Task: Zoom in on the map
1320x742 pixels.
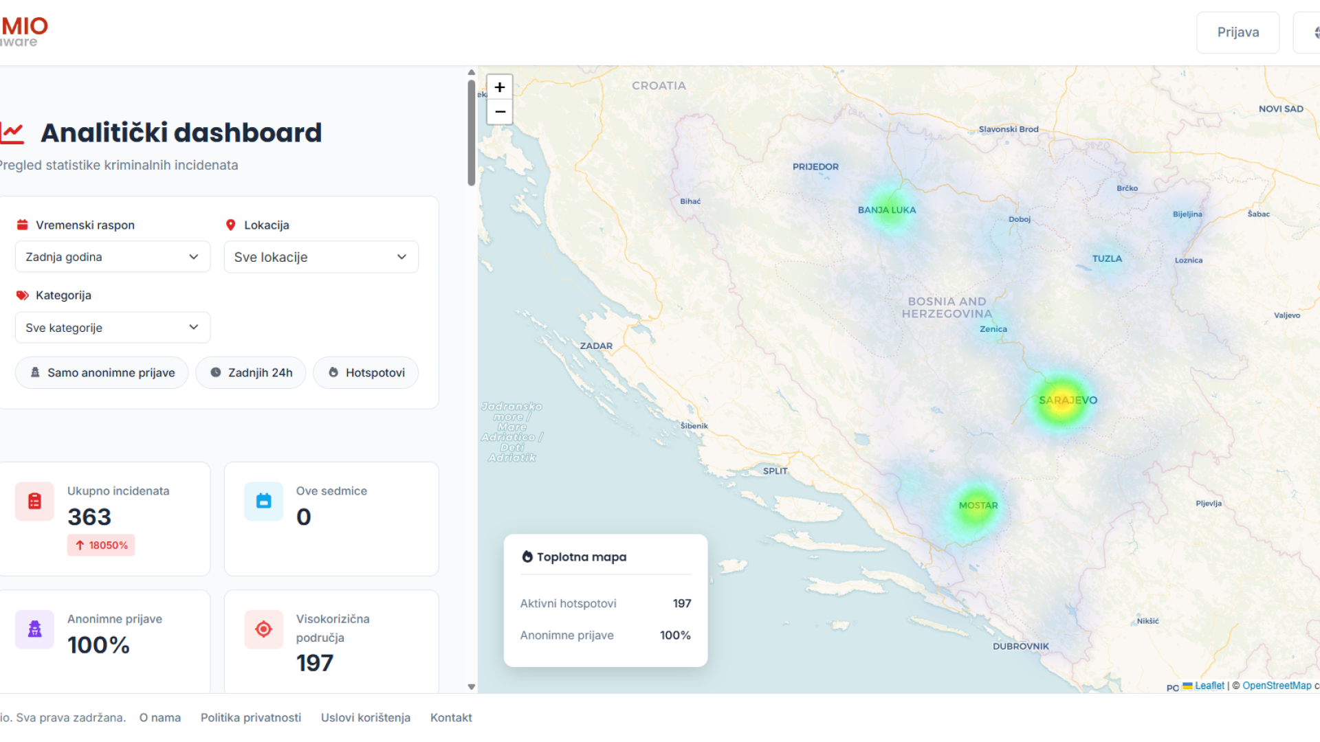Action: (500, 87)
